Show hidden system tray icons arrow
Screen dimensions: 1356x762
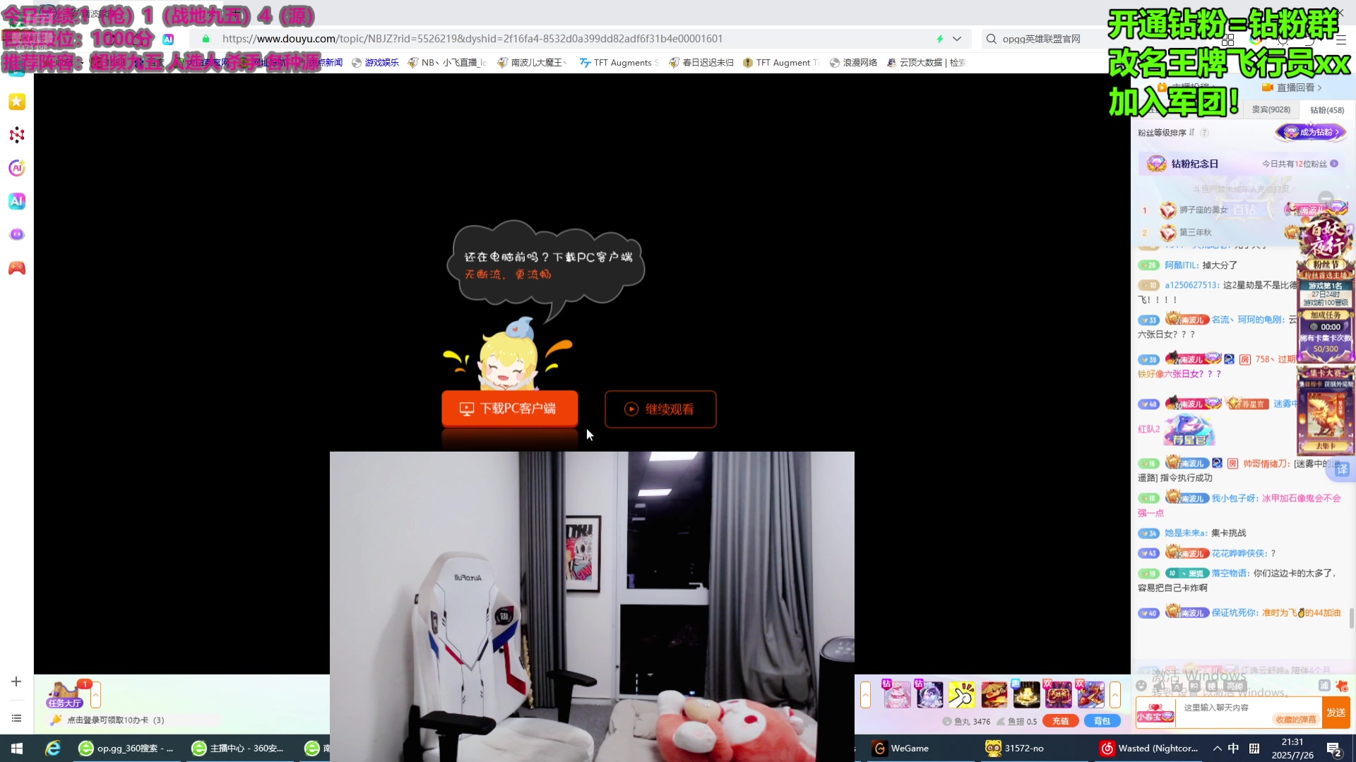click(x=1217, y=749)
